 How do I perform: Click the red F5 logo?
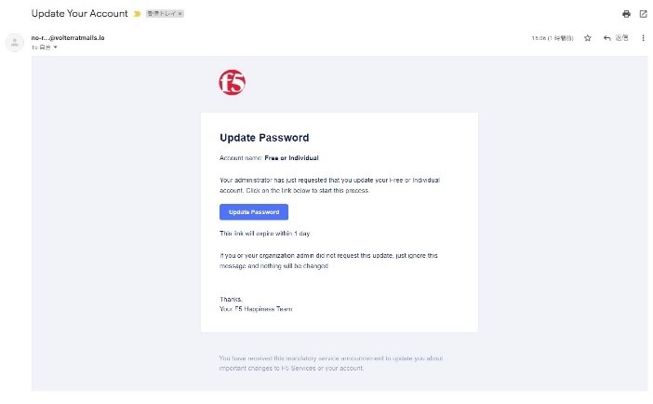pyautogui.click(x=232, y=83)
